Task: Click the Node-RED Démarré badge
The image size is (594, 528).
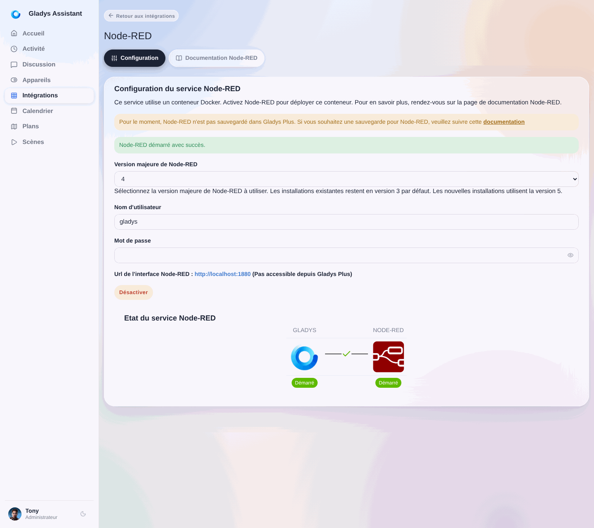Action: (389, 383)
